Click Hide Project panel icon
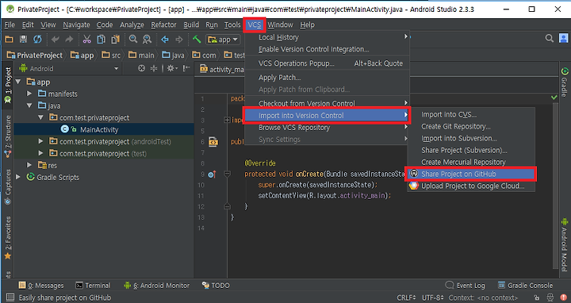 coord(186,68)
